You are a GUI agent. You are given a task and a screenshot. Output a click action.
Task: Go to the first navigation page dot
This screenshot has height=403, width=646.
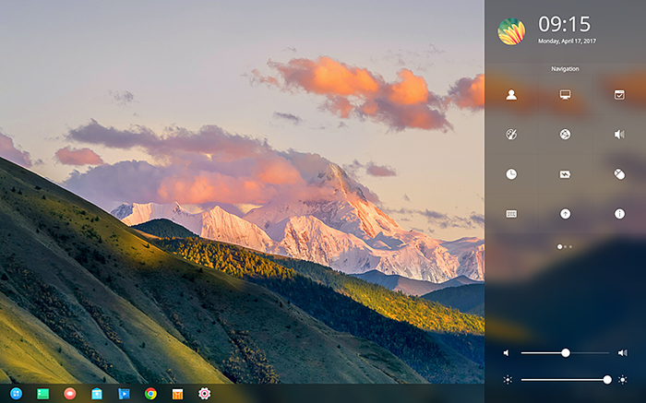click(559, 246)
